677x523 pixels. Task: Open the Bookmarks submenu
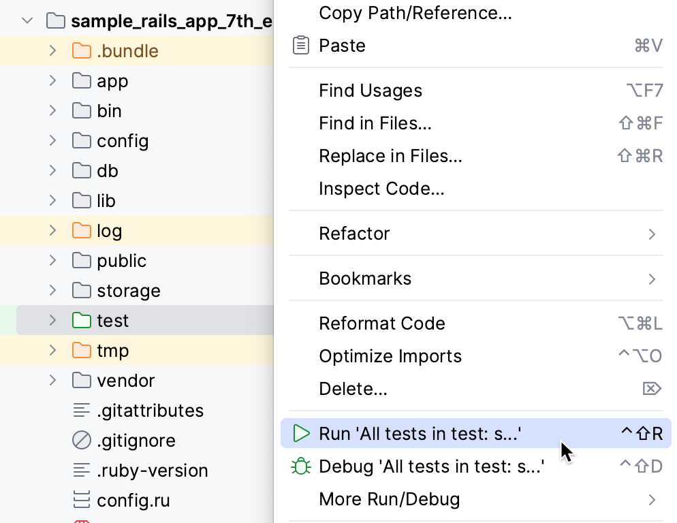[409, 278]
